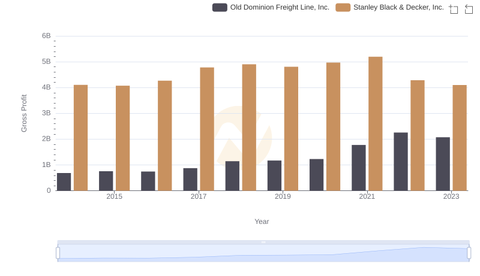The width and height of the screenshot is (480, 276).
Task: Click the Year axis title
Action: (262, 222)
